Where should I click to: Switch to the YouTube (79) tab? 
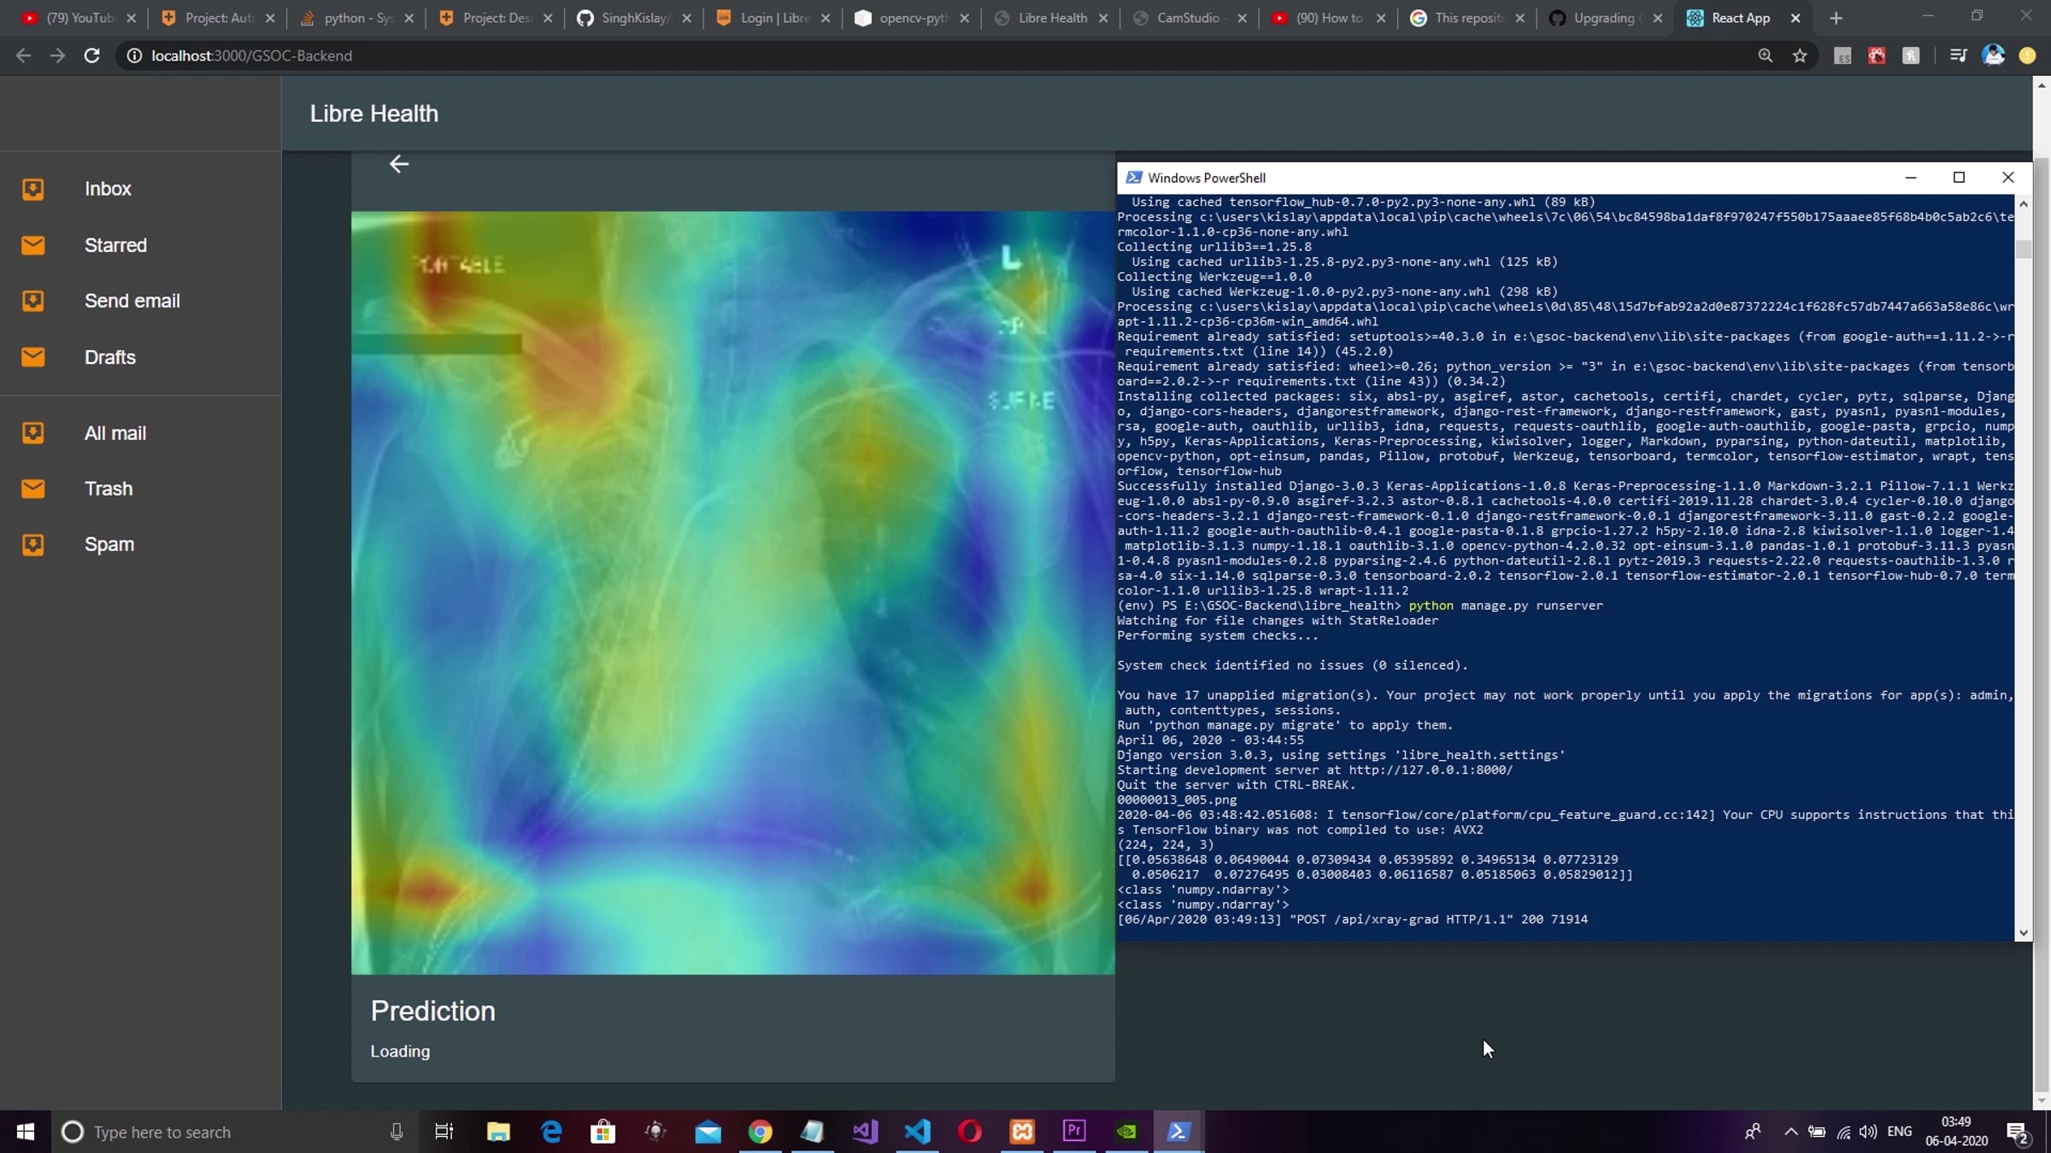pos(79,18)
